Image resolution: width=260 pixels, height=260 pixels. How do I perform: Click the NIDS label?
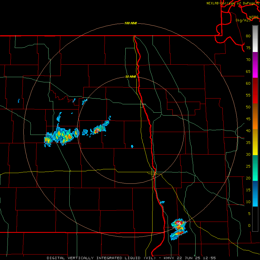pos(254,17)
